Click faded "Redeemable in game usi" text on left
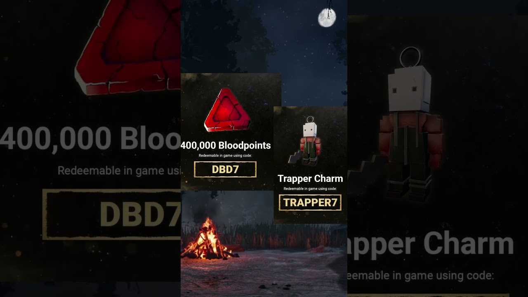 click(119, 171)
